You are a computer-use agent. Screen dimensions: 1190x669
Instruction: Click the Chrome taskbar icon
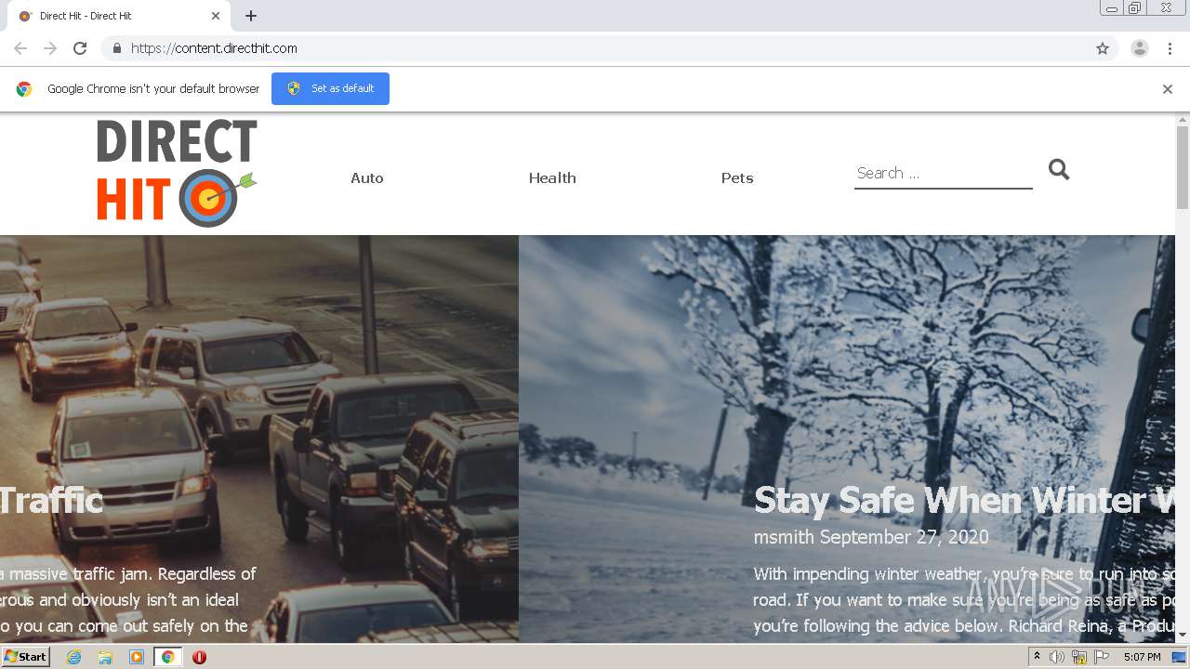coord(167,657)
